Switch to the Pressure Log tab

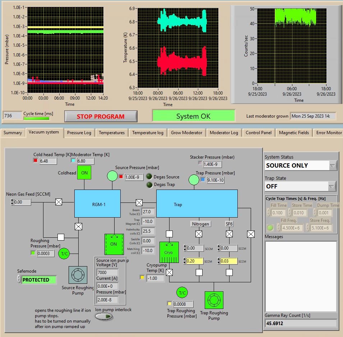pyautogui.click(x=79, y=133)
